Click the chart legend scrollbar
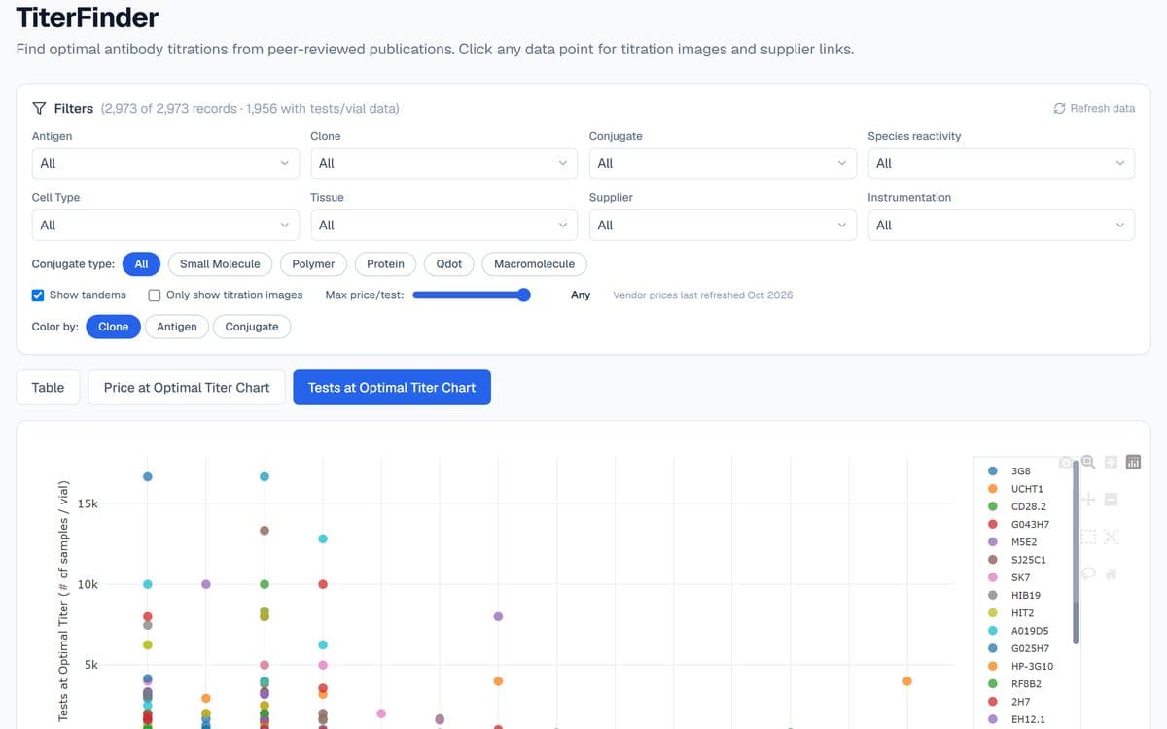Screen dimensions: 1167x729 pos(1076,554)
